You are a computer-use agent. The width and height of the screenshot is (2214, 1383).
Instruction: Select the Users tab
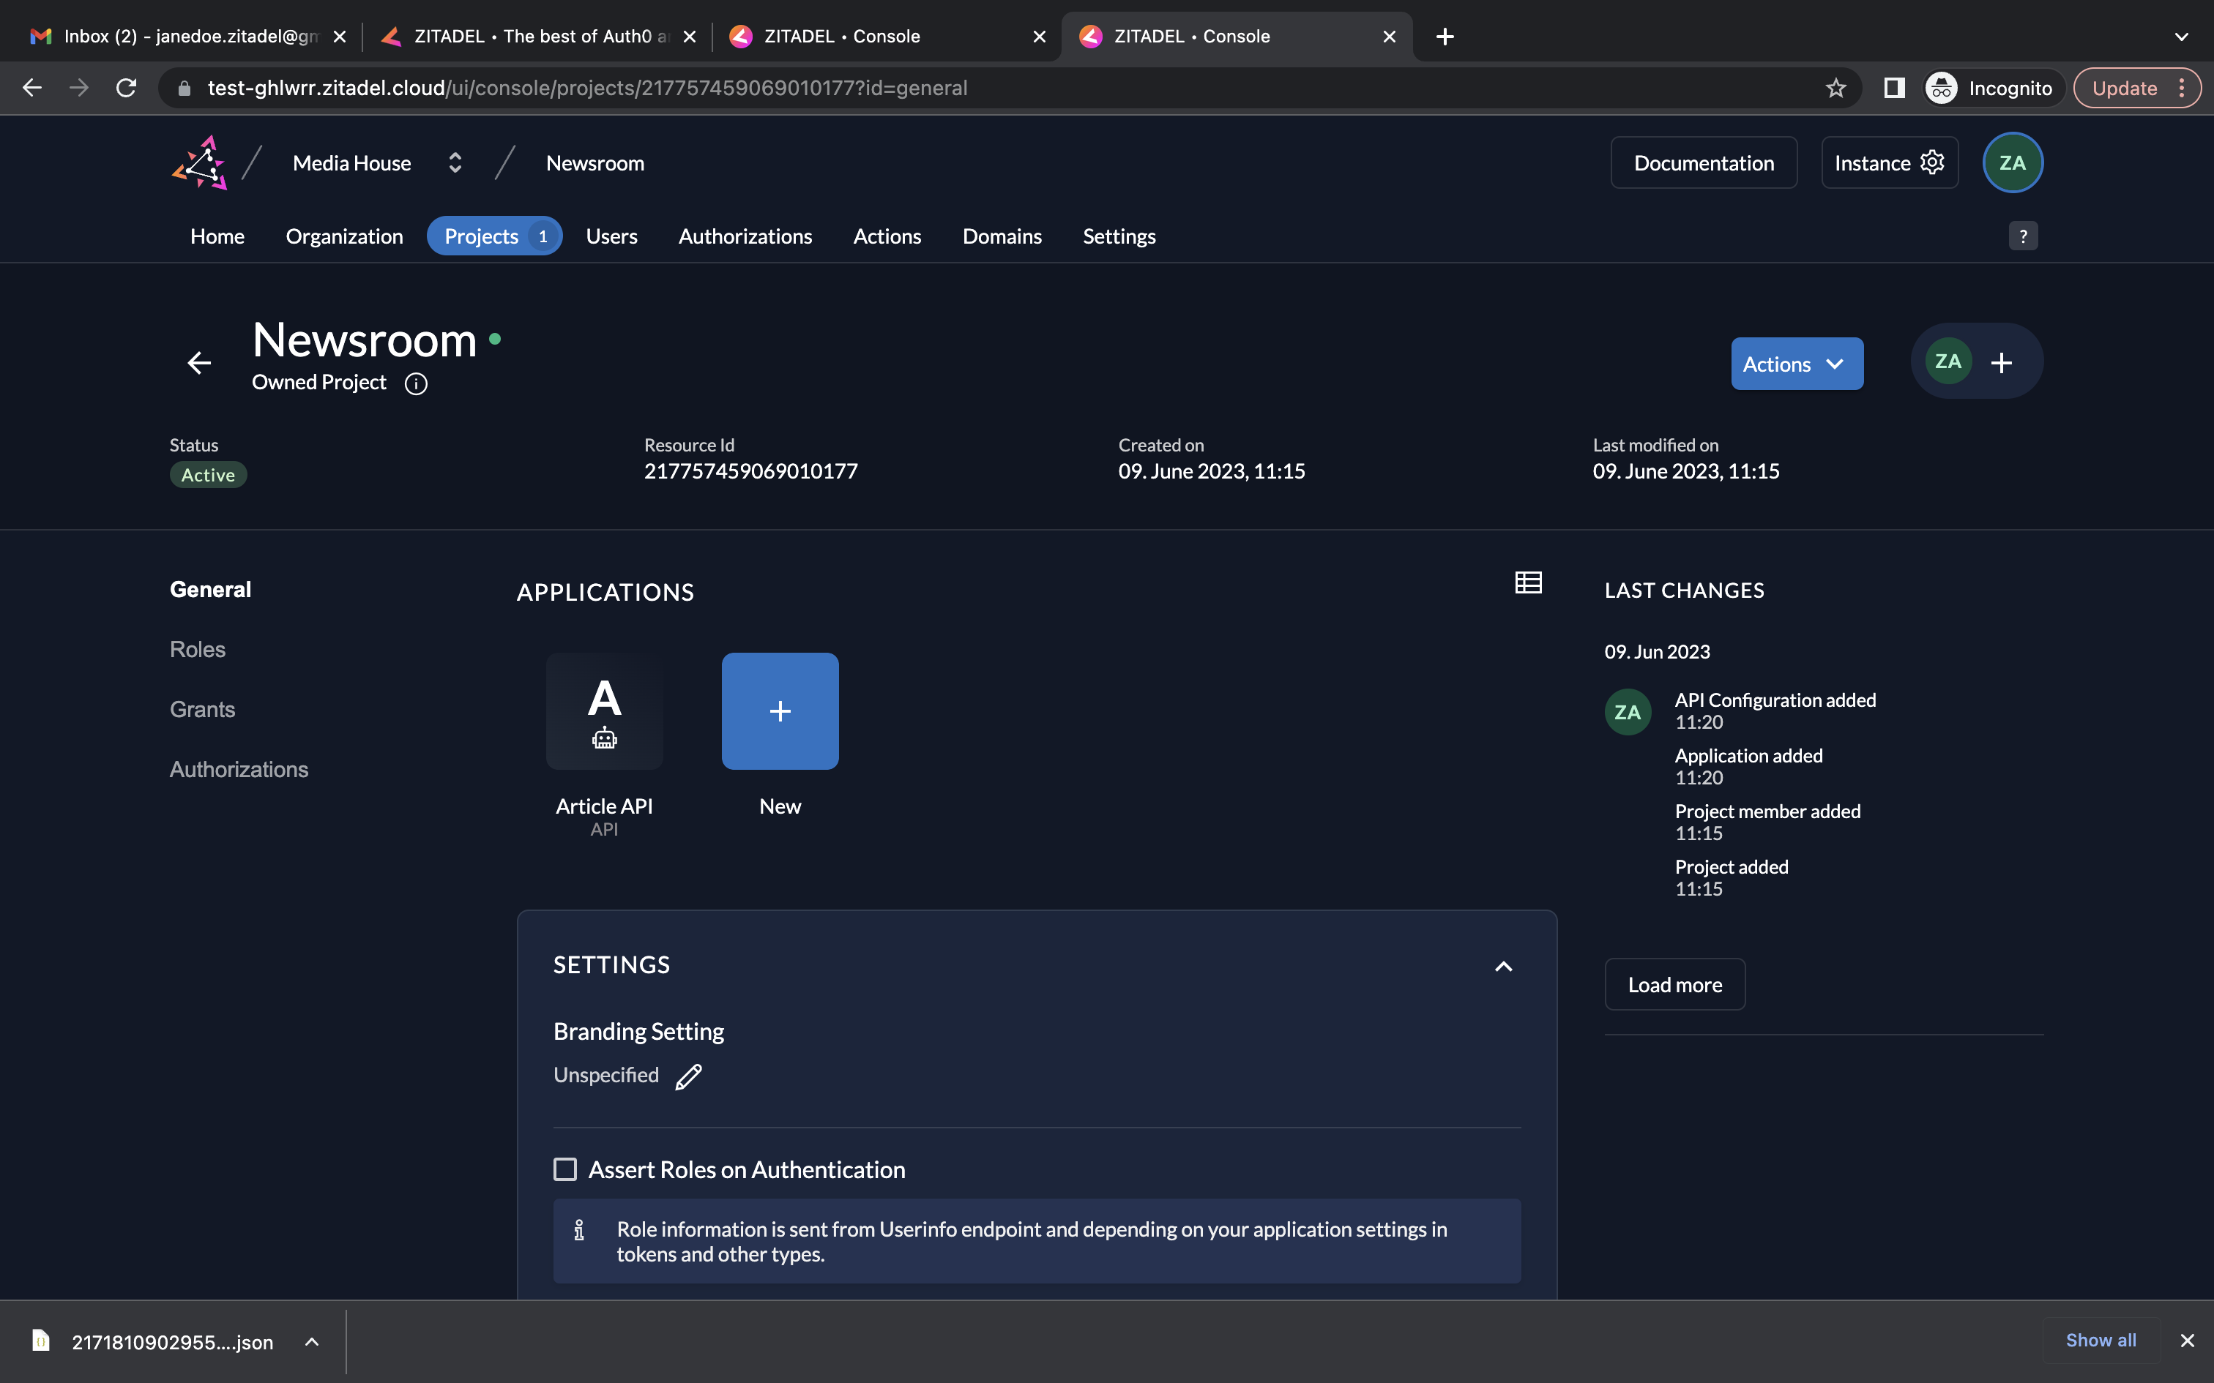[611, 236]
